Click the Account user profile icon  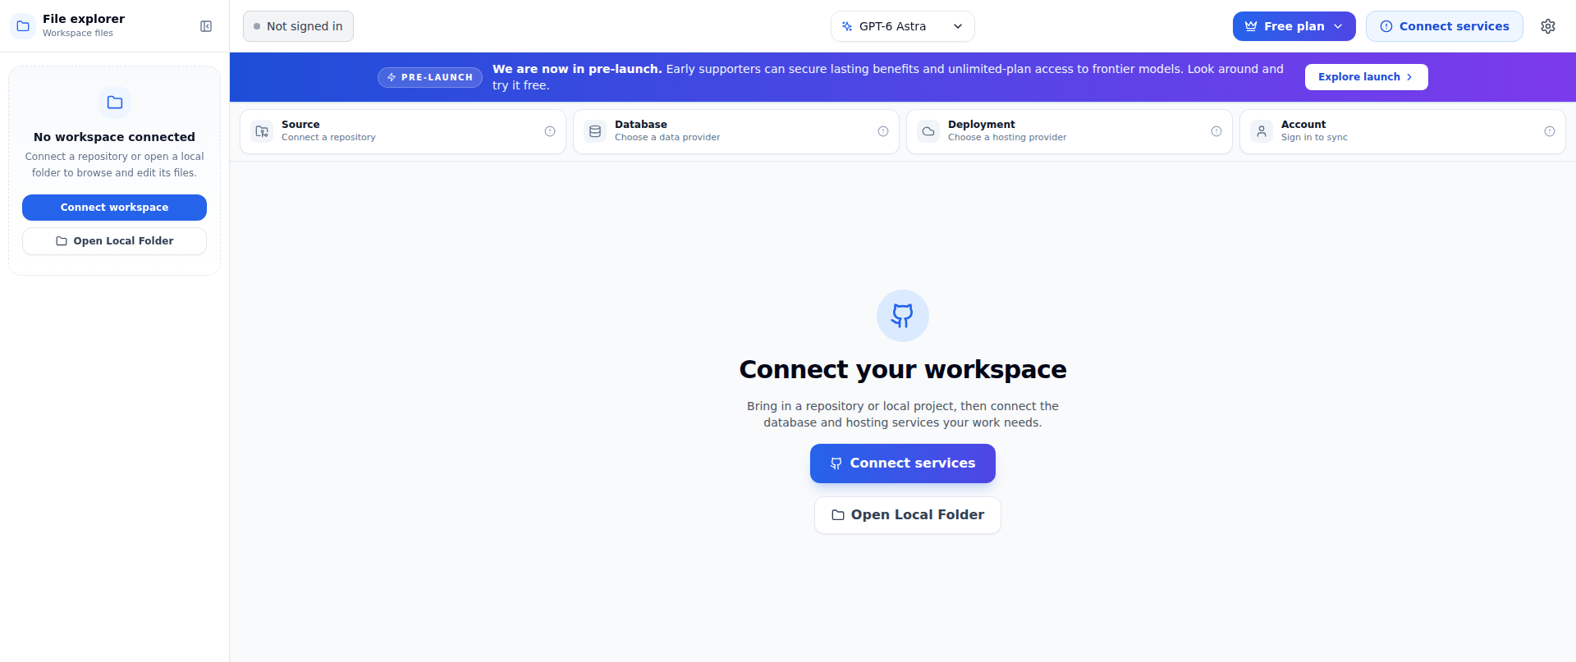point(1262,131)
